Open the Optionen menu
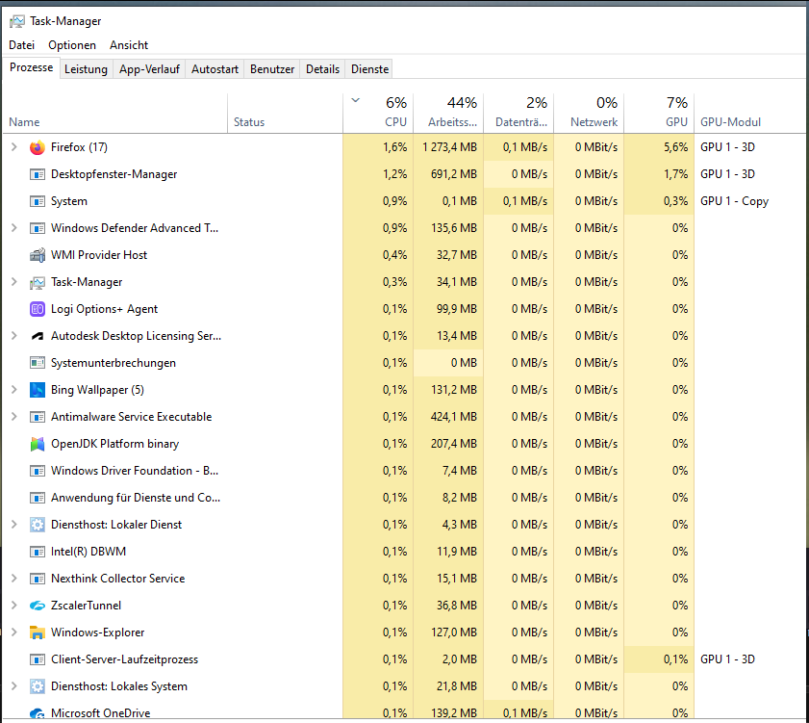 click(72, 45)
